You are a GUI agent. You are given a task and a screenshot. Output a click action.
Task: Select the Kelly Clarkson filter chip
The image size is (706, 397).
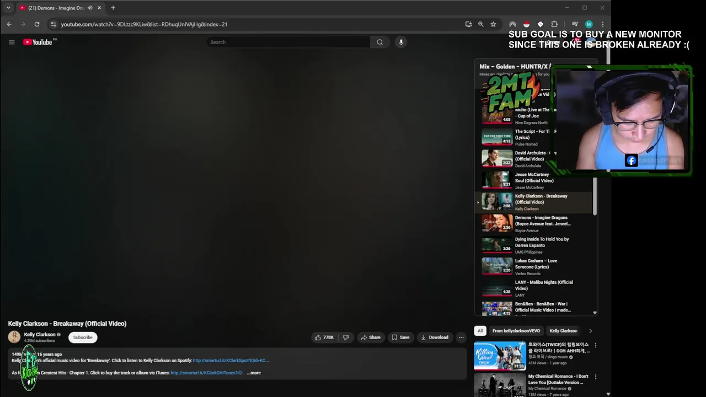point(563,331)
